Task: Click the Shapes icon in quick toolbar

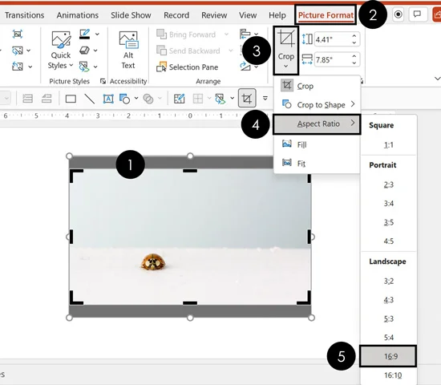Action: pyautogui.click(x=124, y=99)
